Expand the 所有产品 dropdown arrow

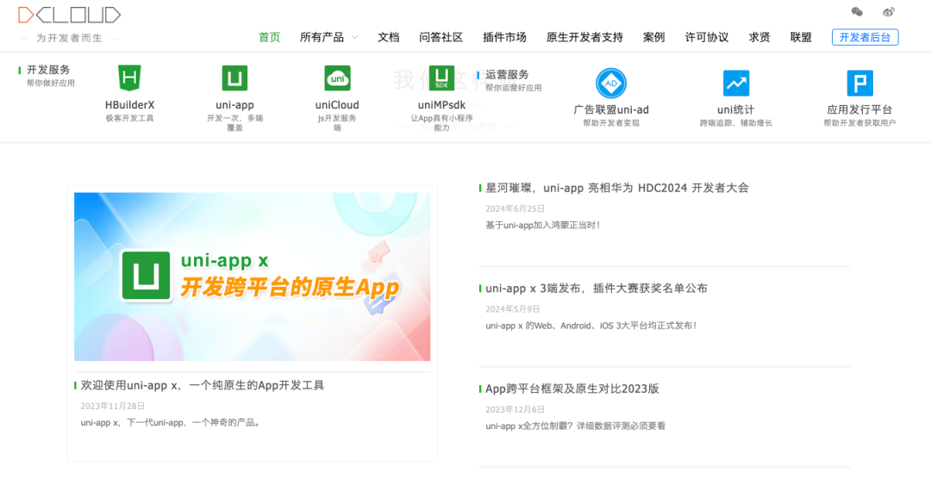click(x=355, y=37)
